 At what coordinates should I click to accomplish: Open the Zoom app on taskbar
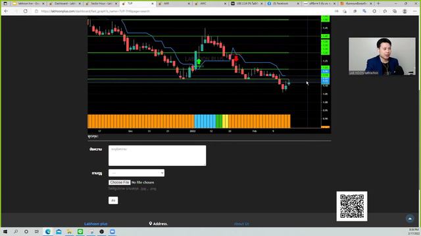point(112,231)
